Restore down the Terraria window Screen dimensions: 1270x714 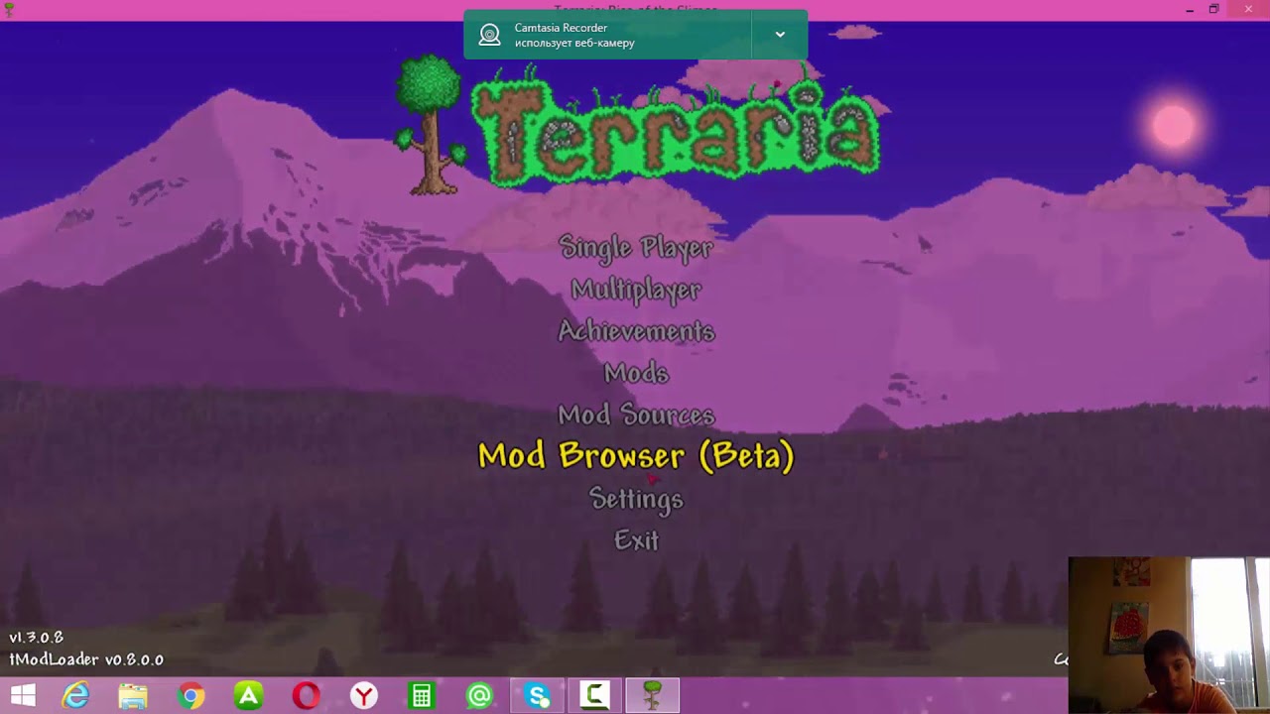(1213, 9)
